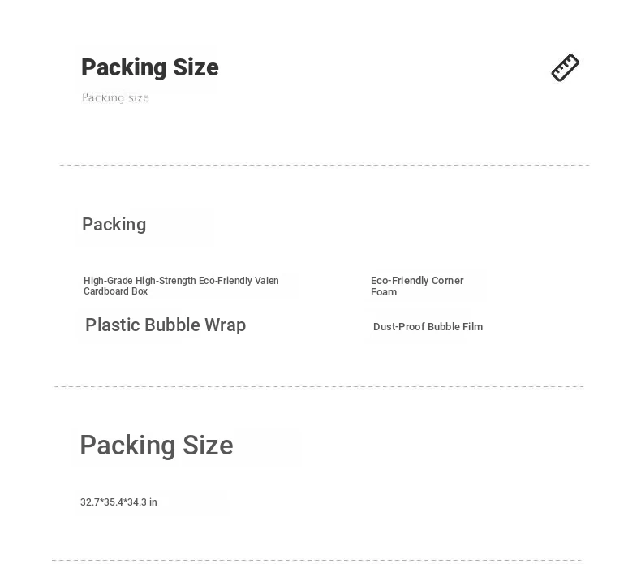Select the gray Packing Size section heading
The width and height of the screenshot is (641, 564).
[x=157, y=446]
